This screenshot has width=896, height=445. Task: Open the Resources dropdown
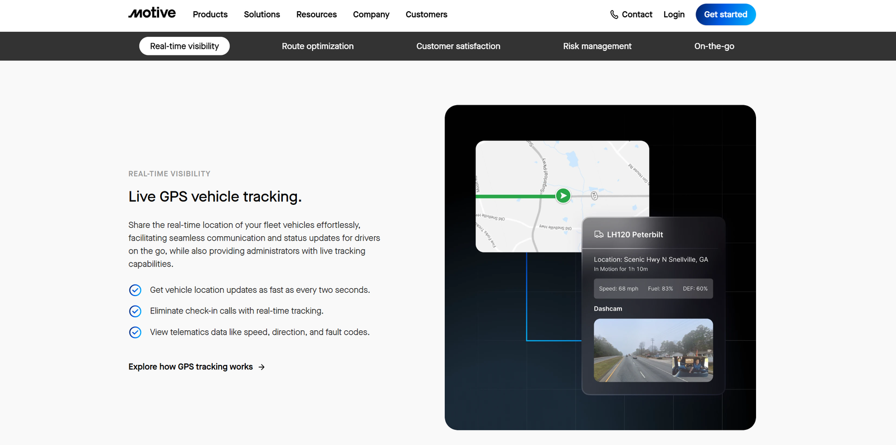(x=316, y=15)
